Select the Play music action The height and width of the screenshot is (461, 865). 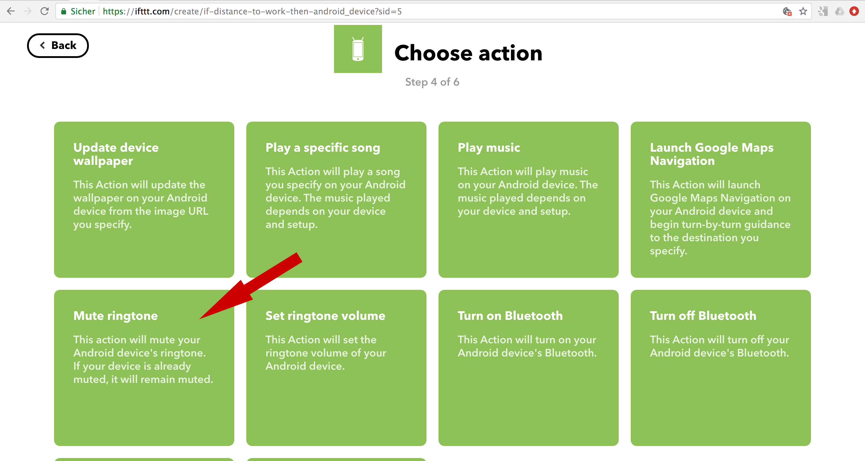(528, 199)
